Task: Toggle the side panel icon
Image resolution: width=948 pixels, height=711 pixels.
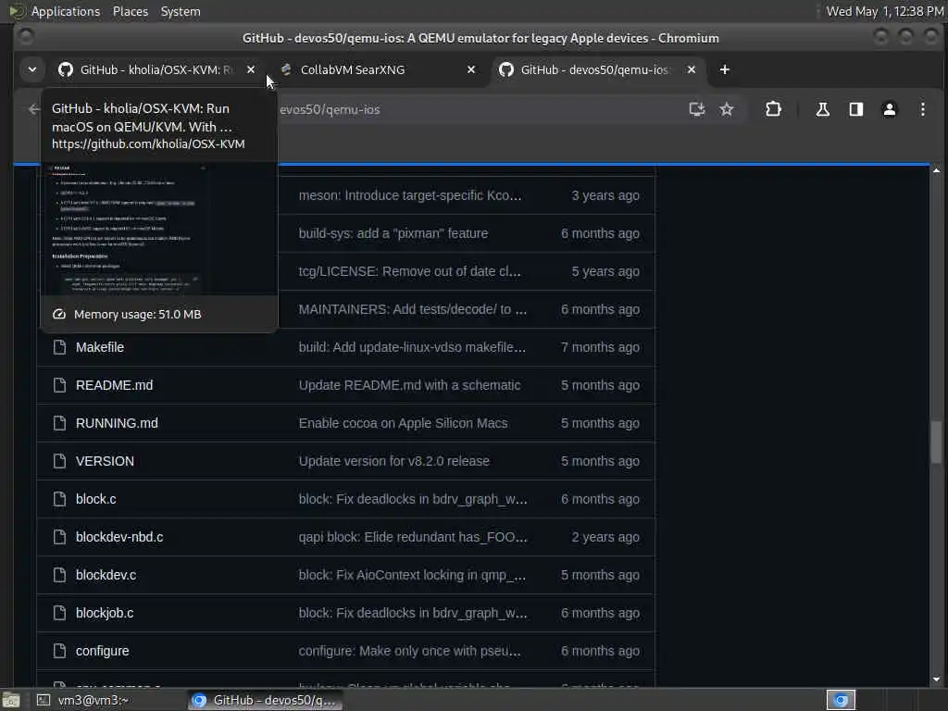Action: [856, 109]
